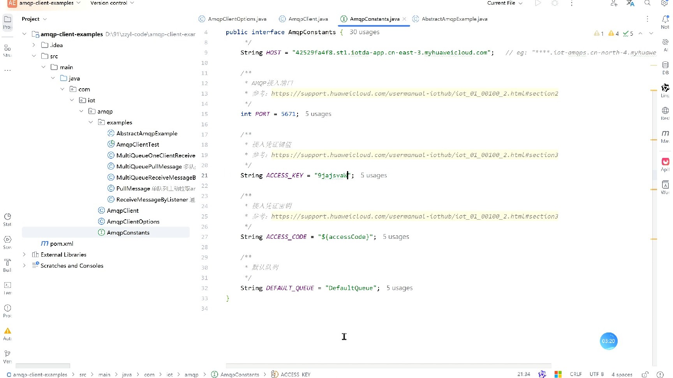The height and width of the screenshot is (378, 673).
Task: Open the amqp-client-examples project dropdown
Action: coord(50,3)
